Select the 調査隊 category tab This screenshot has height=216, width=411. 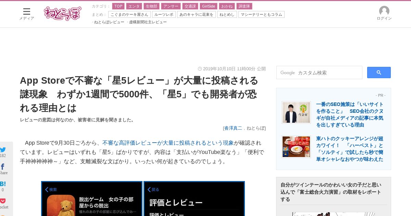point(244,6)
